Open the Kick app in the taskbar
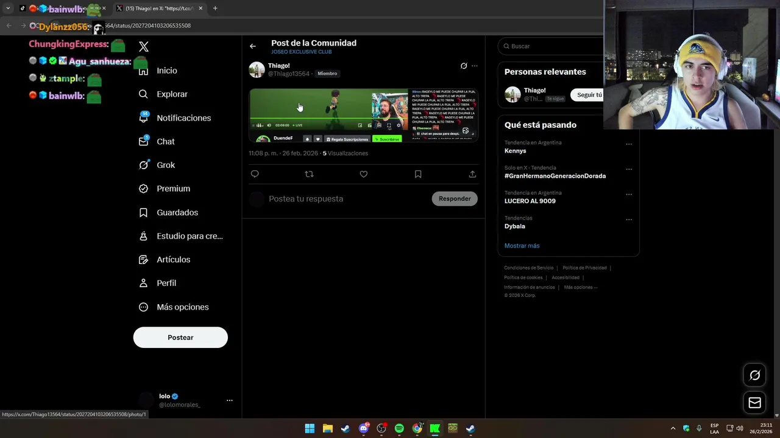780x438 pixels. pyautogui.click(x=434, y=428)
